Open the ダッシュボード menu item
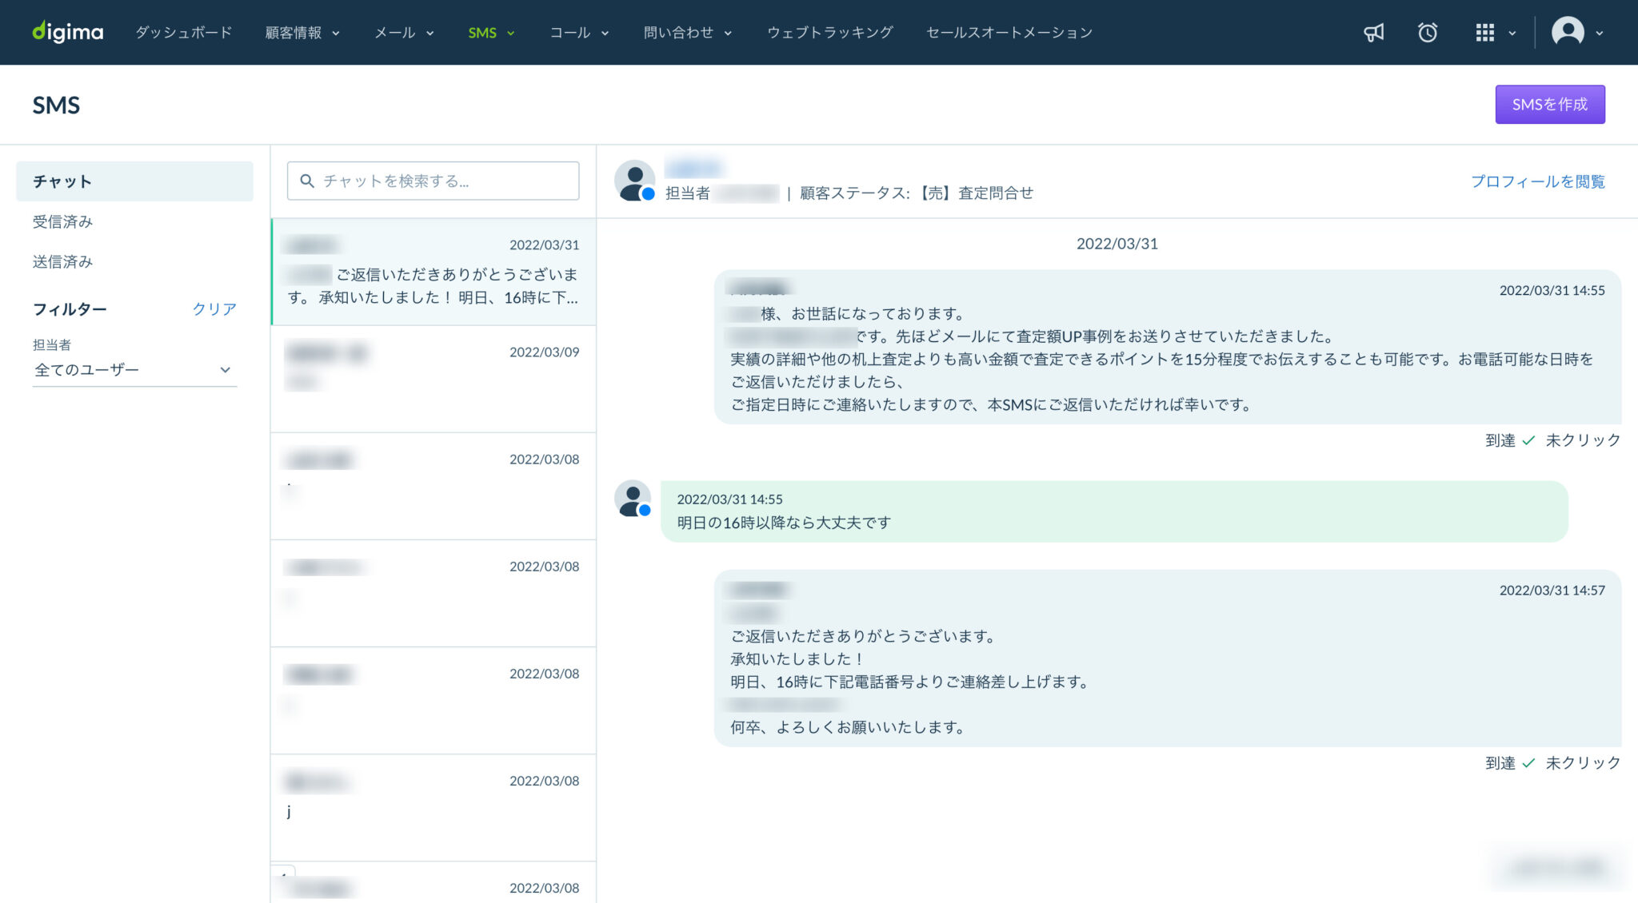The height and width of the screenshot is (903, 1638). click(x=182, y=32)
